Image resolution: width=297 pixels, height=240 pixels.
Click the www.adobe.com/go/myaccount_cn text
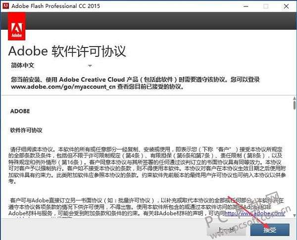pyautogui.click(x=63, y=87)
